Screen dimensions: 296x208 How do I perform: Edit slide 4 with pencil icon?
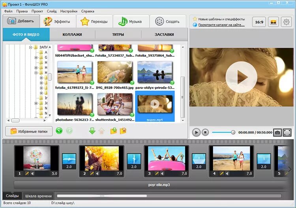(x=222, y=173)
